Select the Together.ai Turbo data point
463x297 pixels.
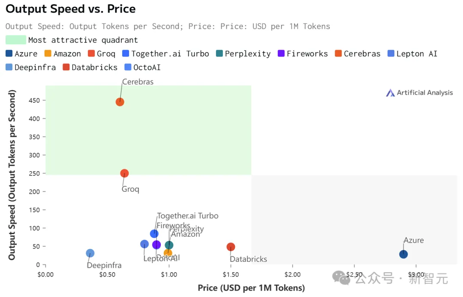click(154, 234)
